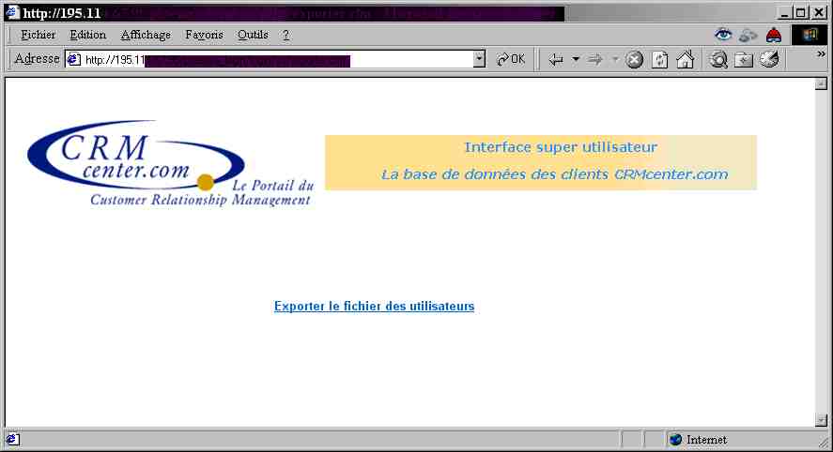Image resolution: width=833 pixels, height=452 pixels.
Task: Click the page icon in address bar
Action: coord(74,59)
